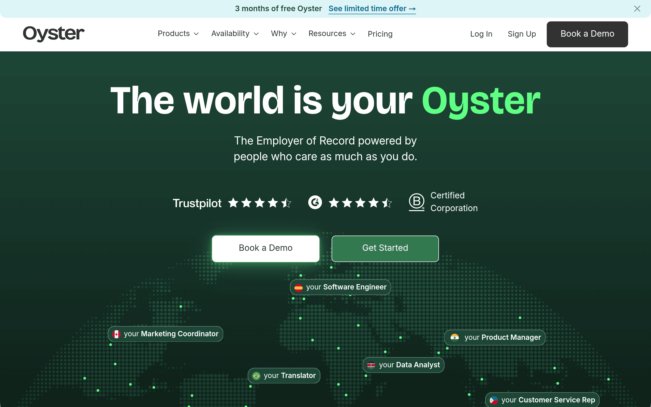Click the Log In link

click(481, 34)
